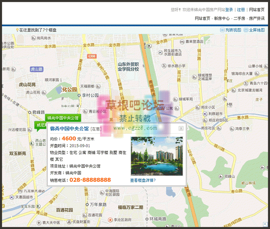
Task: Click the 九龙泉大酒店 hotel icon
Action: click(20, 191)
